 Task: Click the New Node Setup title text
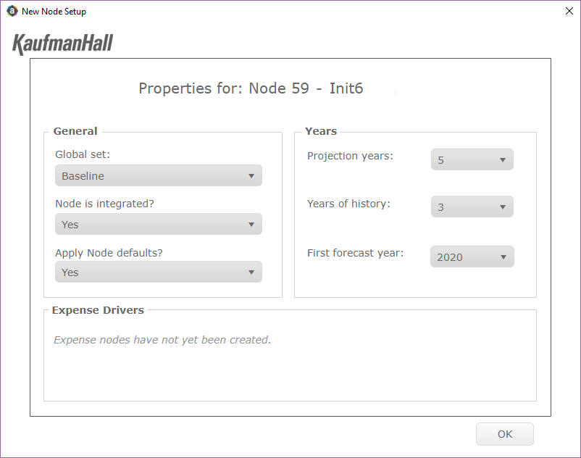[54, 12]
